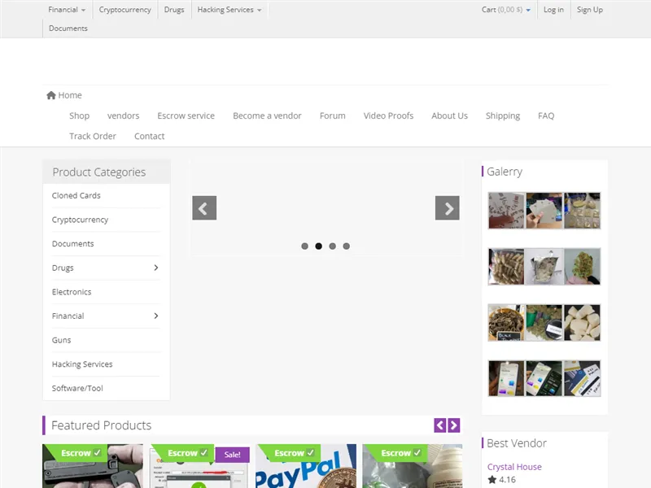The width and height of the screenshot is (651, 488).
Task: Open the FAQ page from the navigation menu
Action: 545,115
